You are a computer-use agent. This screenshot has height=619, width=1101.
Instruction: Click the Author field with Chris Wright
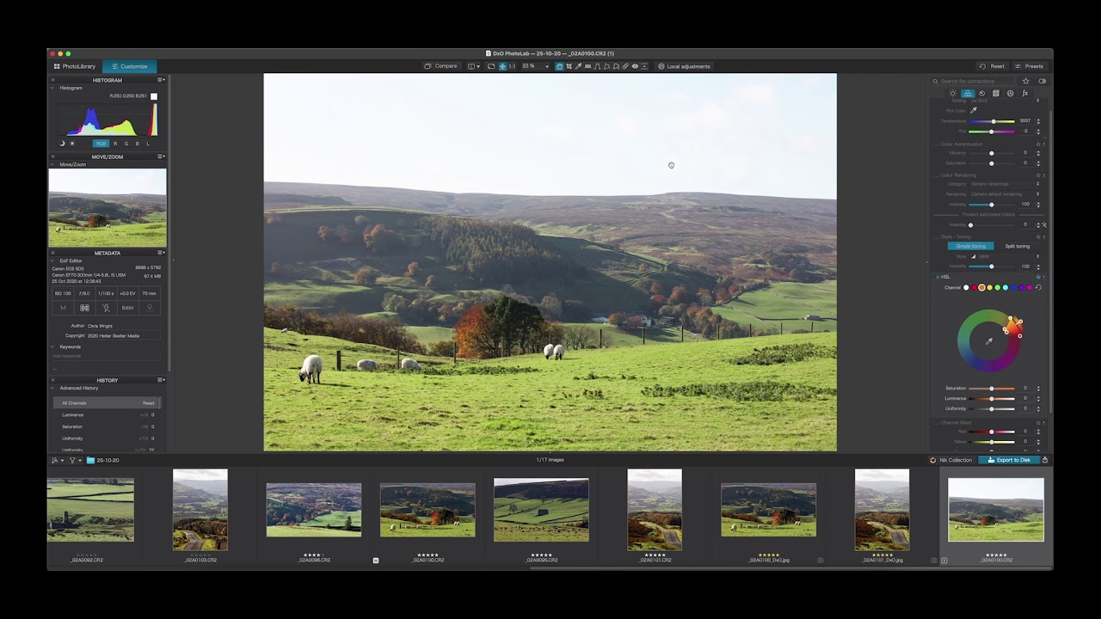coord(124,326)
